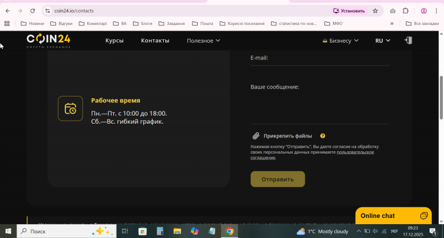Screen dimensions: 444x238
Task: Open the Chrome extensions puzzle icon
Action: click(x=405, y=11)
